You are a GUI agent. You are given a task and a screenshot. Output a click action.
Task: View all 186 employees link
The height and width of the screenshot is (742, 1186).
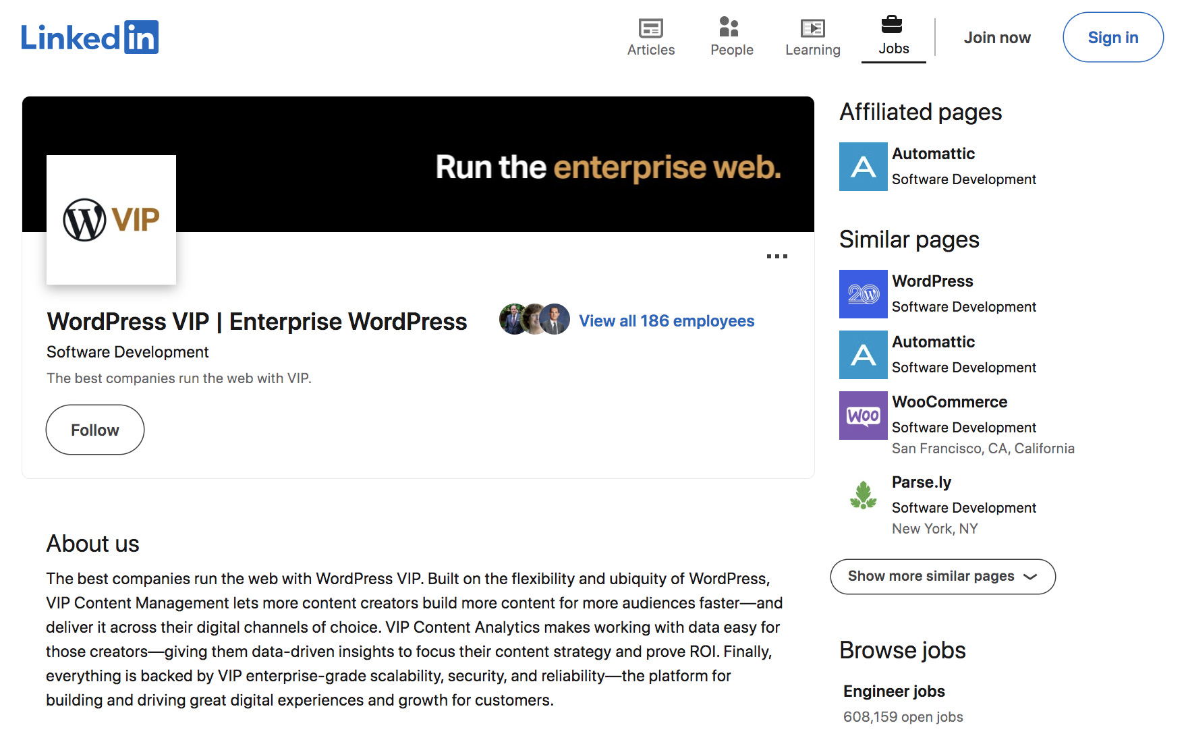(x=666, y=321)
